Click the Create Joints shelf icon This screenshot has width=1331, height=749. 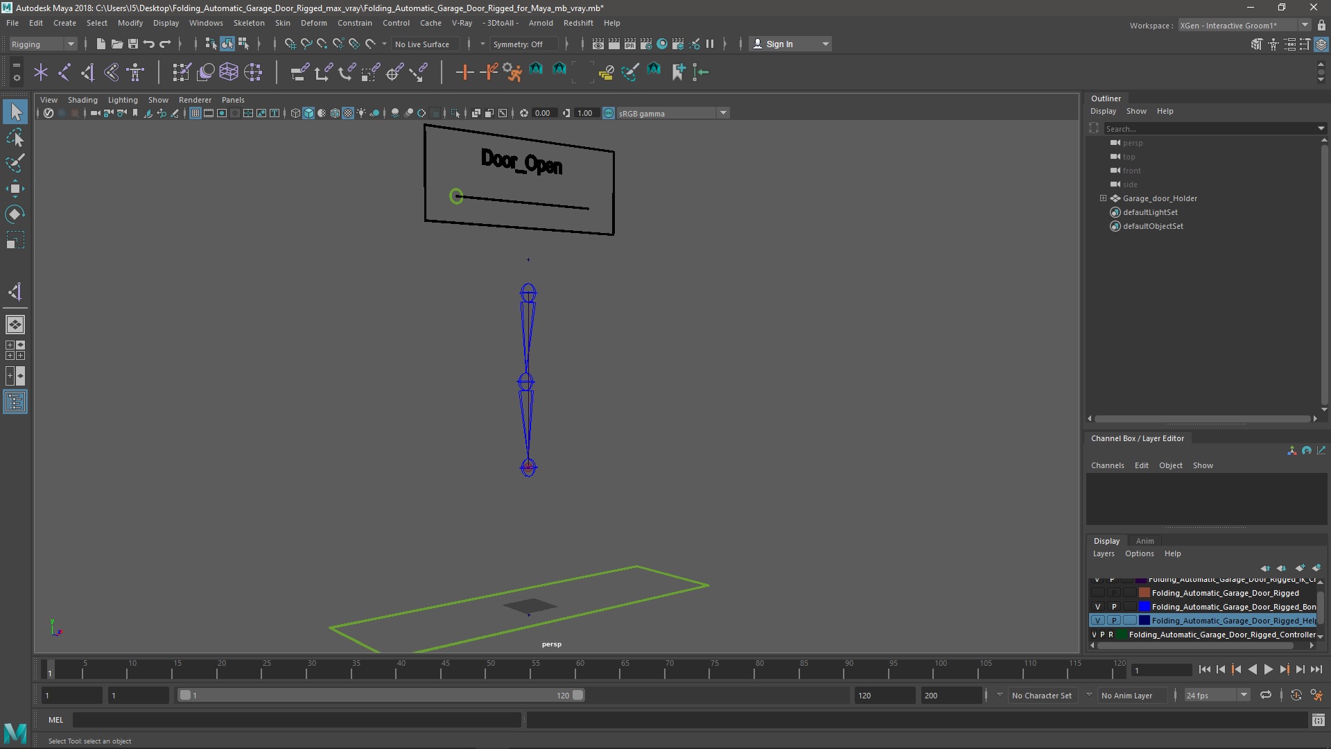pyautogui.click(x=64, y=72)
